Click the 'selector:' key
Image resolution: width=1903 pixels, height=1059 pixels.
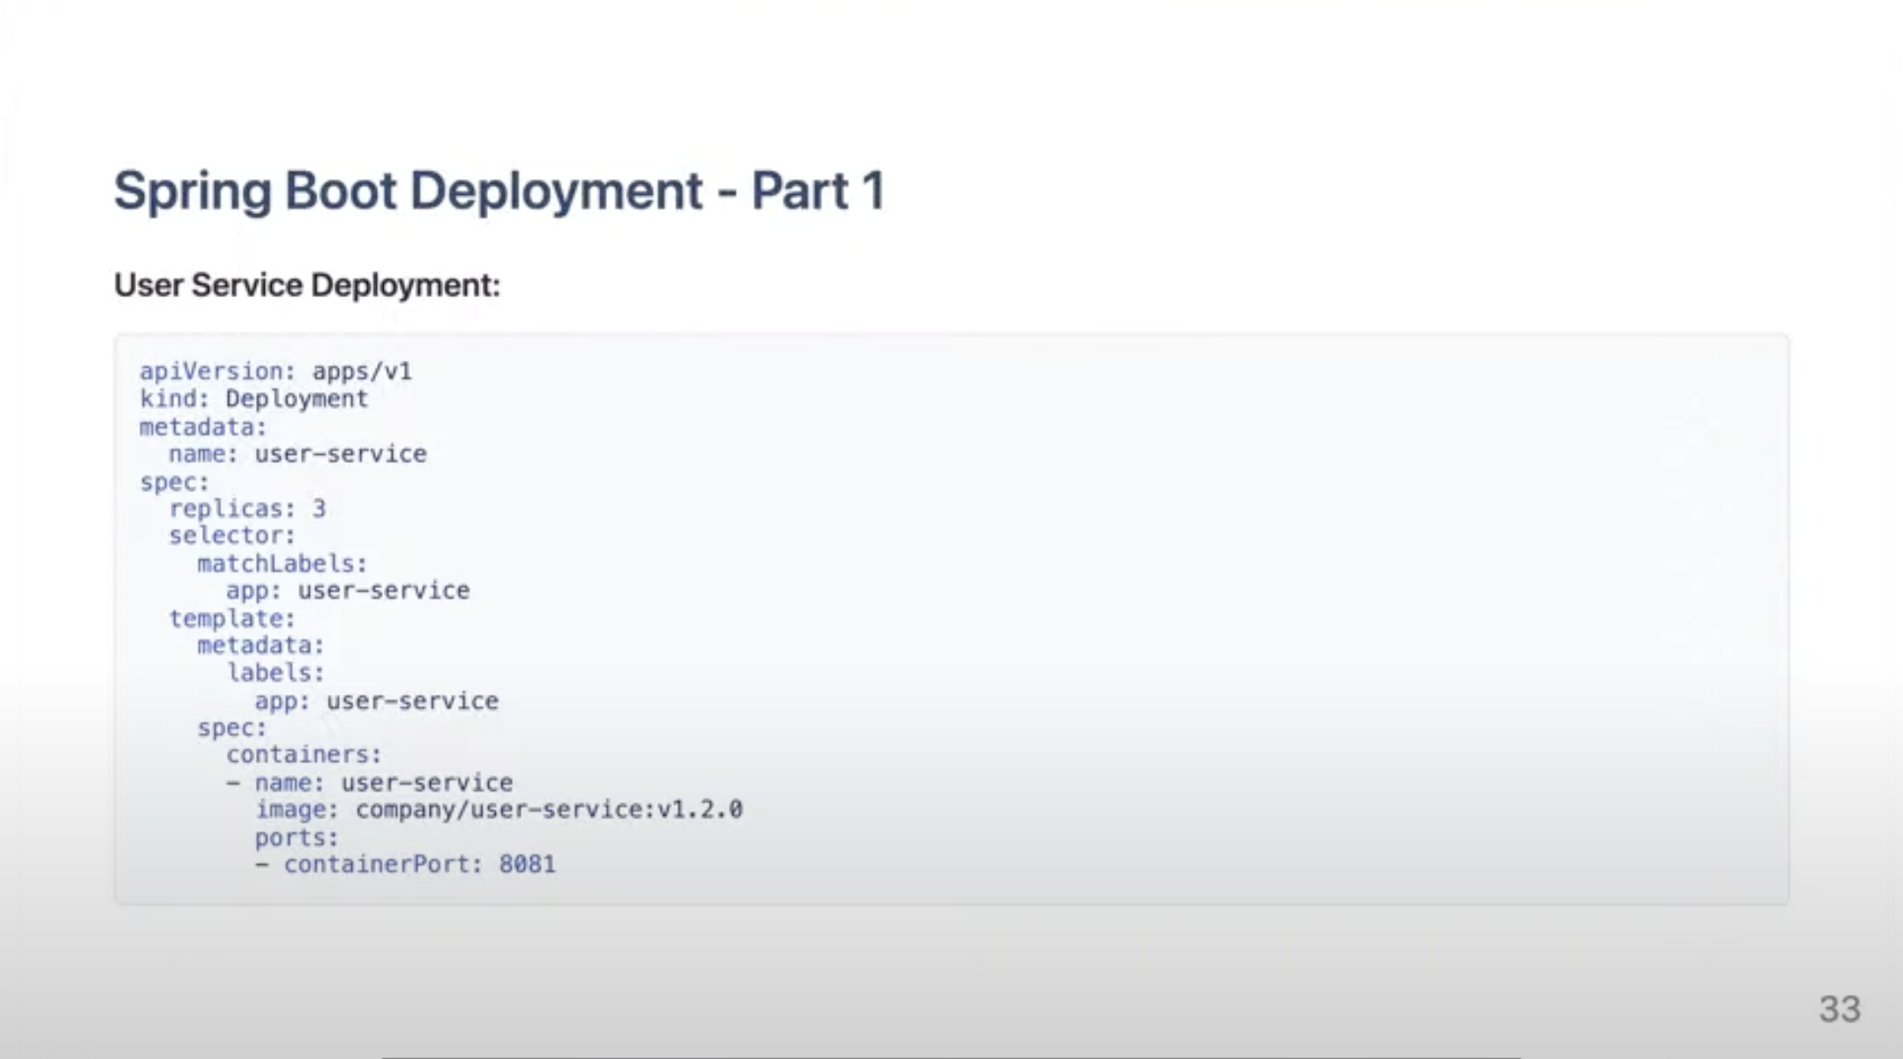232,535
